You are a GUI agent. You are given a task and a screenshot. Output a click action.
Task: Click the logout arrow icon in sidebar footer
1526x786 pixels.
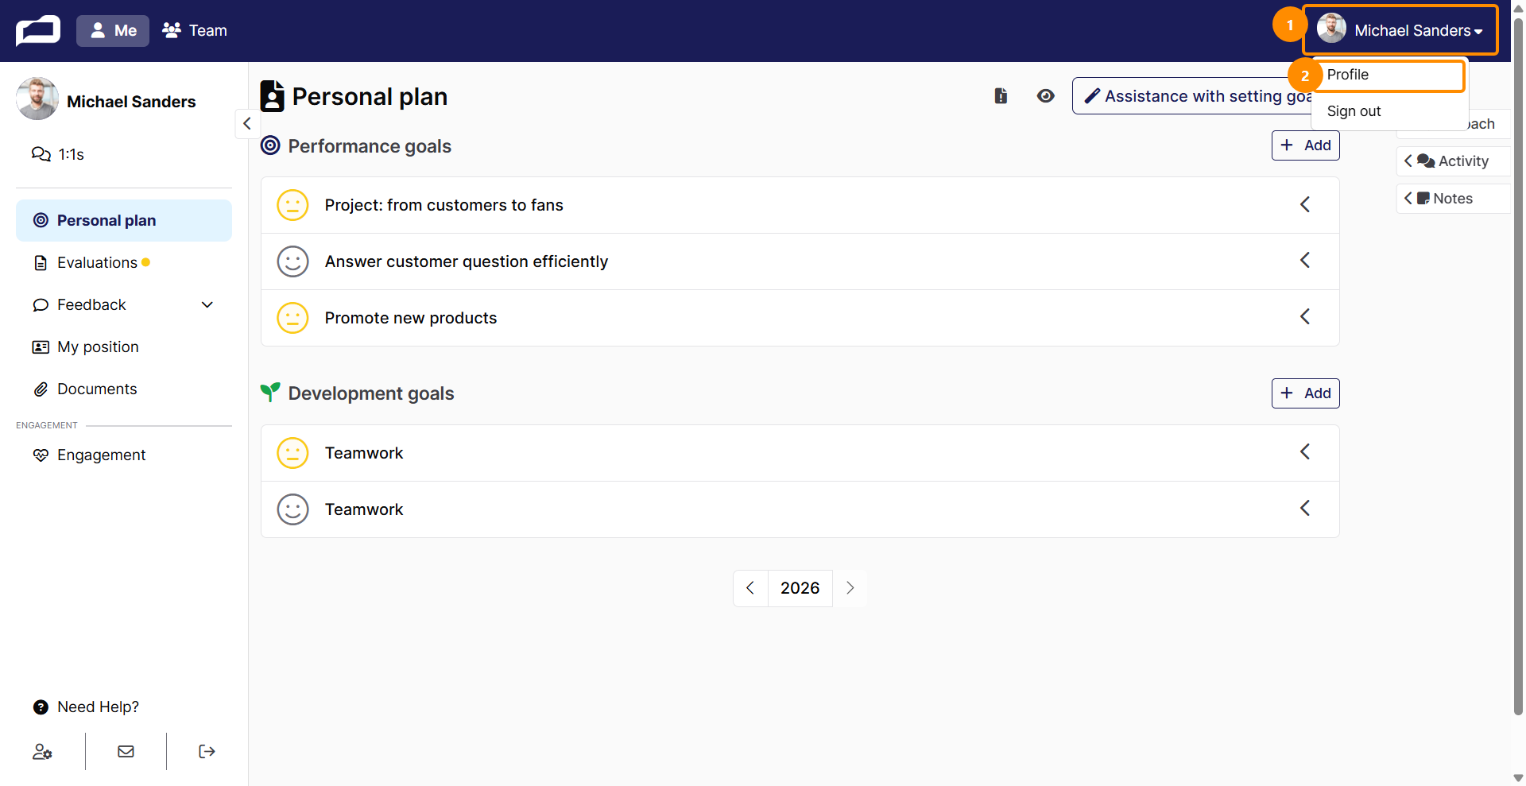point(207,751)
